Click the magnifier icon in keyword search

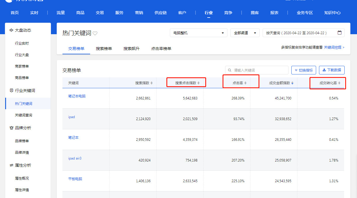coord(230,70)
